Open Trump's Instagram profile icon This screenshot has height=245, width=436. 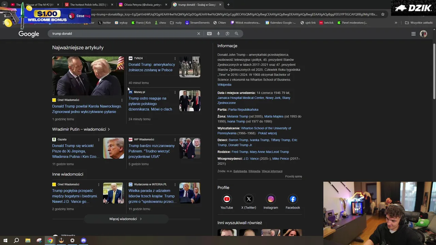pos(271,199)
